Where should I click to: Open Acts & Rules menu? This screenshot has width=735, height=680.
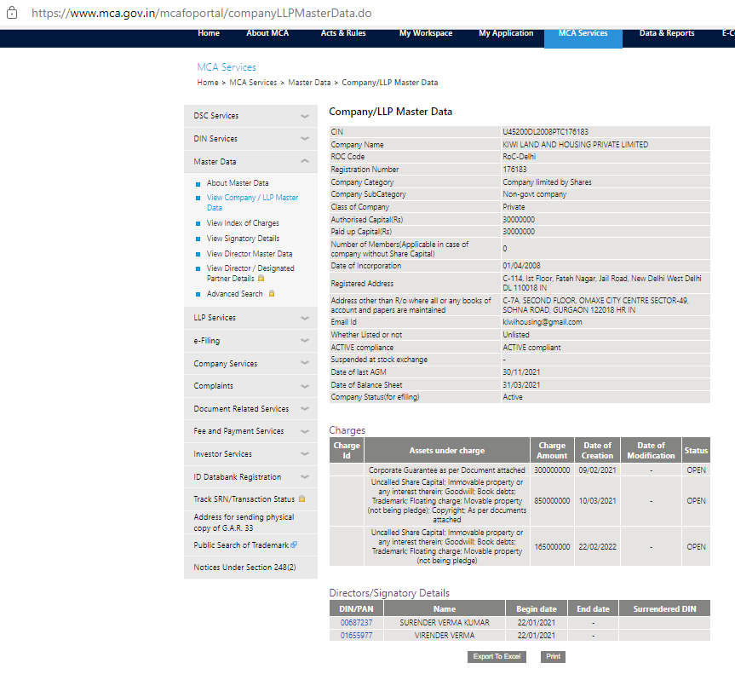pos(343,33)
